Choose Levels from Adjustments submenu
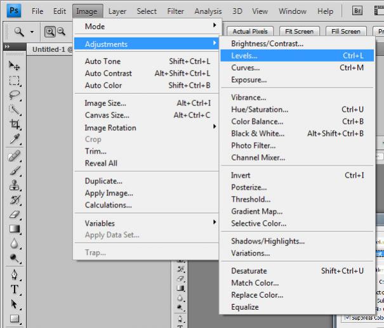This screenshot has width=384, height=328. tap(244, 56)
